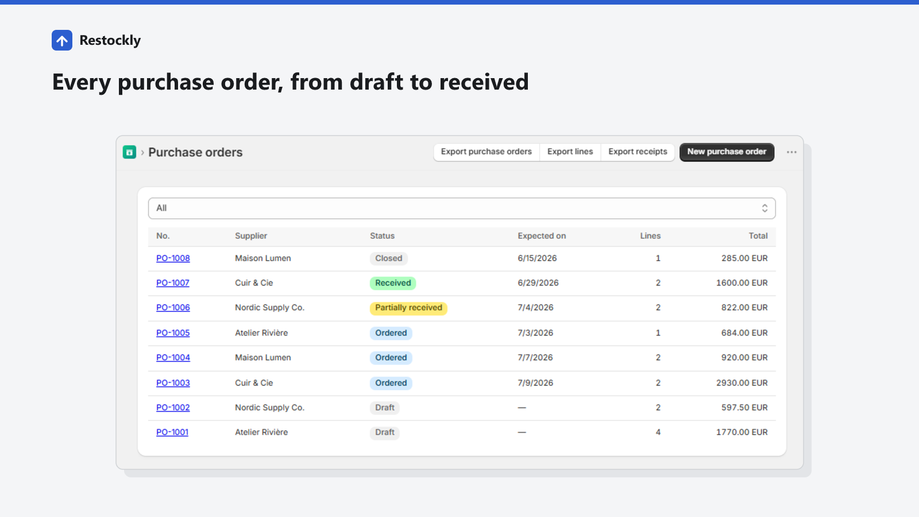Create a New purchase order
This screenshot has width=919, height=517.
tap(727, 152)
